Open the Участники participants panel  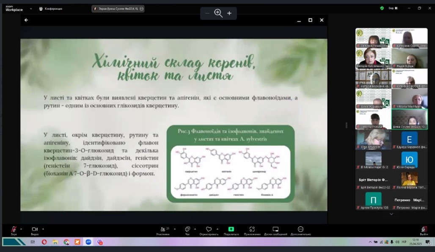(163, 230)
